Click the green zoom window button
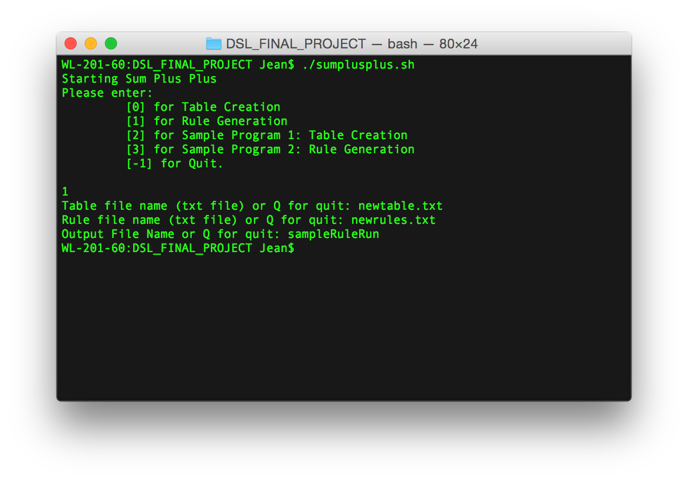Viewport: 688px width, 482px height. tap(111, 44)
